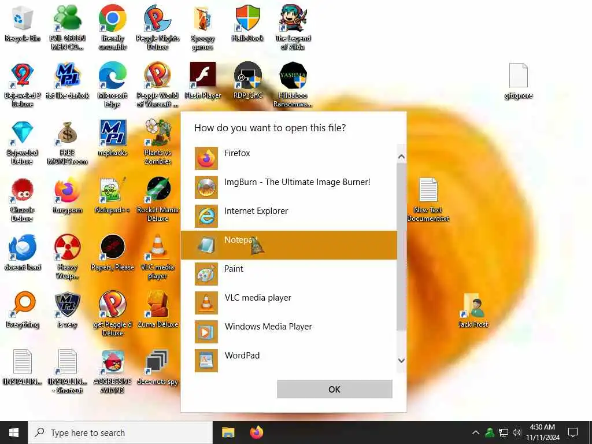
Task: Click the app list scroll-down arrow
Action: click(x=402, y=361)
